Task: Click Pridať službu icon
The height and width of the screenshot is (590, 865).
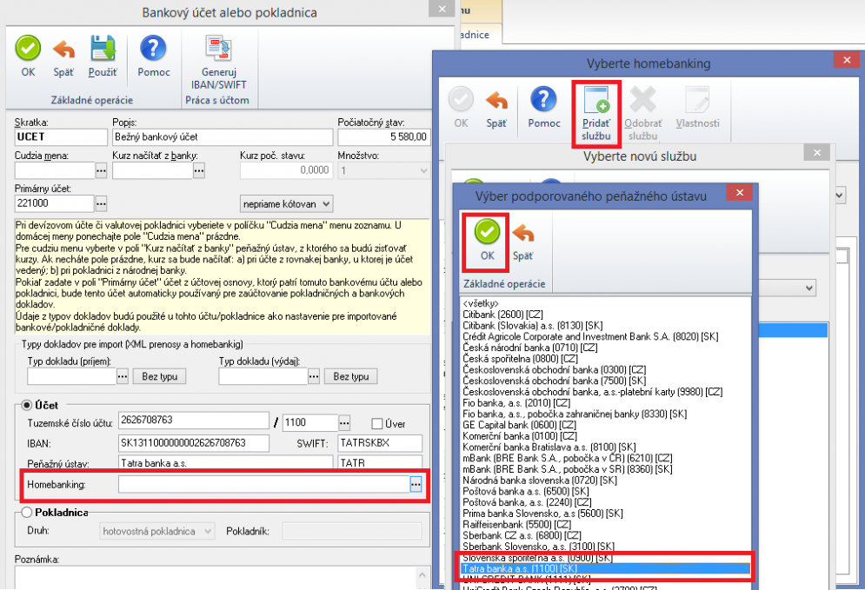Action: (x=596, y=114)
